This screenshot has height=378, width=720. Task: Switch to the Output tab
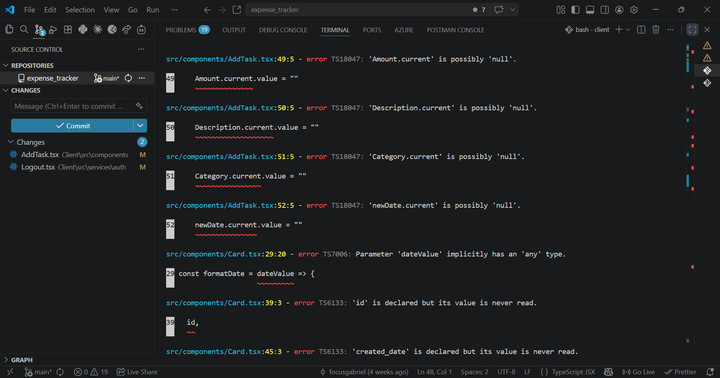pos(234,30)
